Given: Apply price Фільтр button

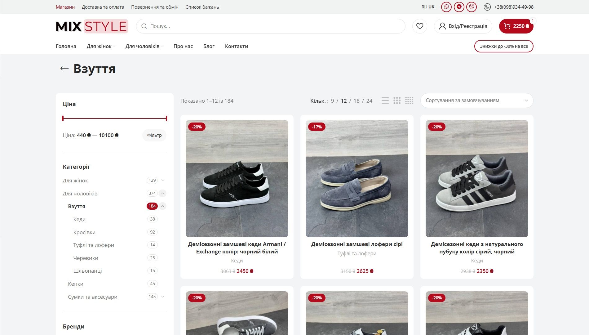Looking at the screenshot, I should [x=154, y=135].
